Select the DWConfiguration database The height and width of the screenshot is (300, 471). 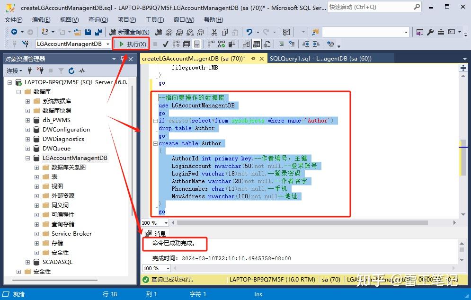click(x=66, y=130)
